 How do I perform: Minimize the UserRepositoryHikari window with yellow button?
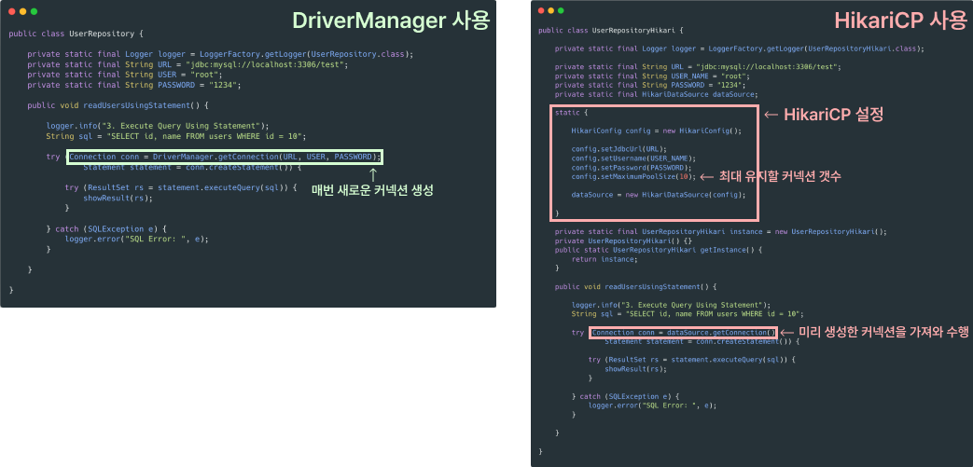tap(551, 10)
